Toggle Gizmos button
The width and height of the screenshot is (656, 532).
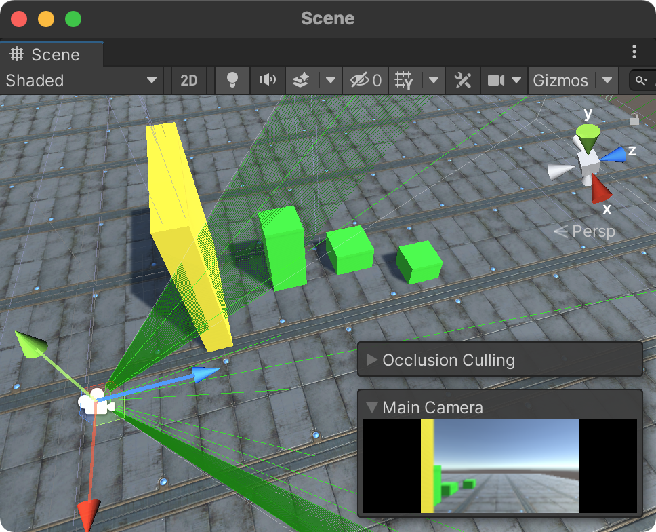(x=560, y=81)
